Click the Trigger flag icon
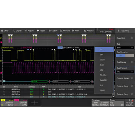The height and width of the screenshot is (135, 135). pos(38,31)
